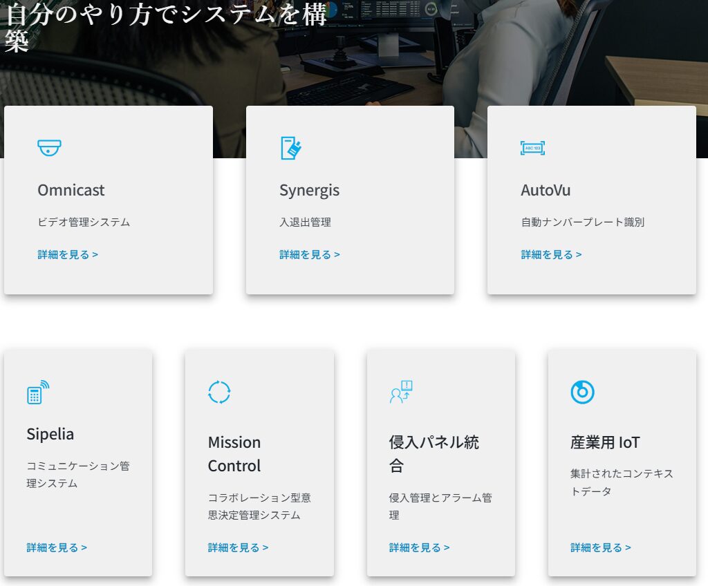This screenshot has height=586, width=708.
Task: Click the 集計されたコンテキストデータ description
Action: [x=622, y=482]
